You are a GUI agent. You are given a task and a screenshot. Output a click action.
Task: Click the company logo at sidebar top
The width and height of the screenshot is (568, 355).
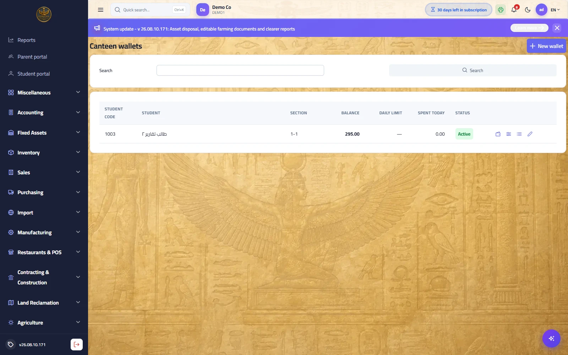[44, 15]
